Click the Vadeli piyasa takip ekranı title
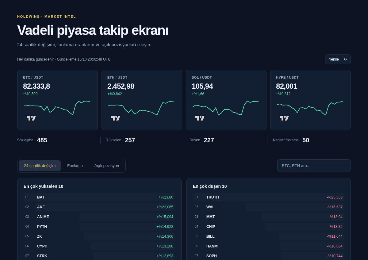Screen dimensions: 368x260 (93, 30)
